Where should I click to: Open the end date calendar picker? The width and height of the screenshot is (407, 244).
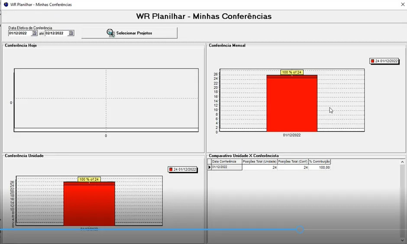pos(71,33)
